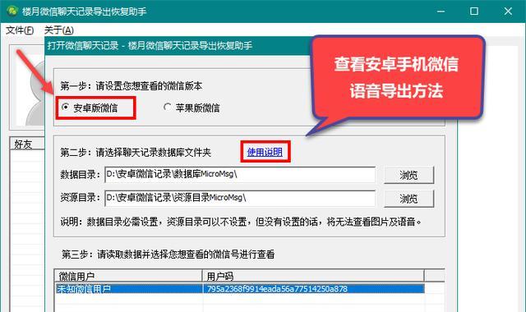Open the 使用说明 link

click(265, 152)
